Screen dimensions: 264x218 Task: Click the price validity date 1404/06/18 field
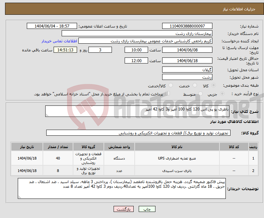click(x=187, y=60)
